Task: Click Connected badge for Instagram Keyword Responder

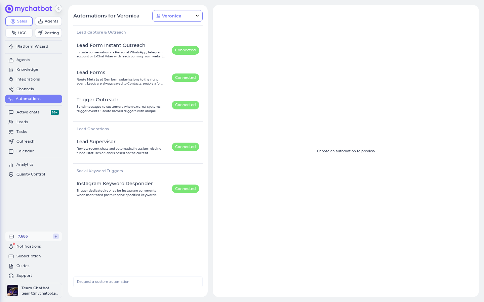Action: (186, 189)
